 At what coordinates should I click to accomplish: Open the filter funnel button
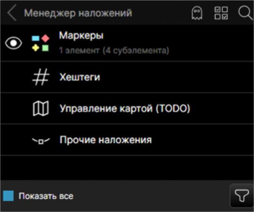pyautogui.click(x=242, y=195)
